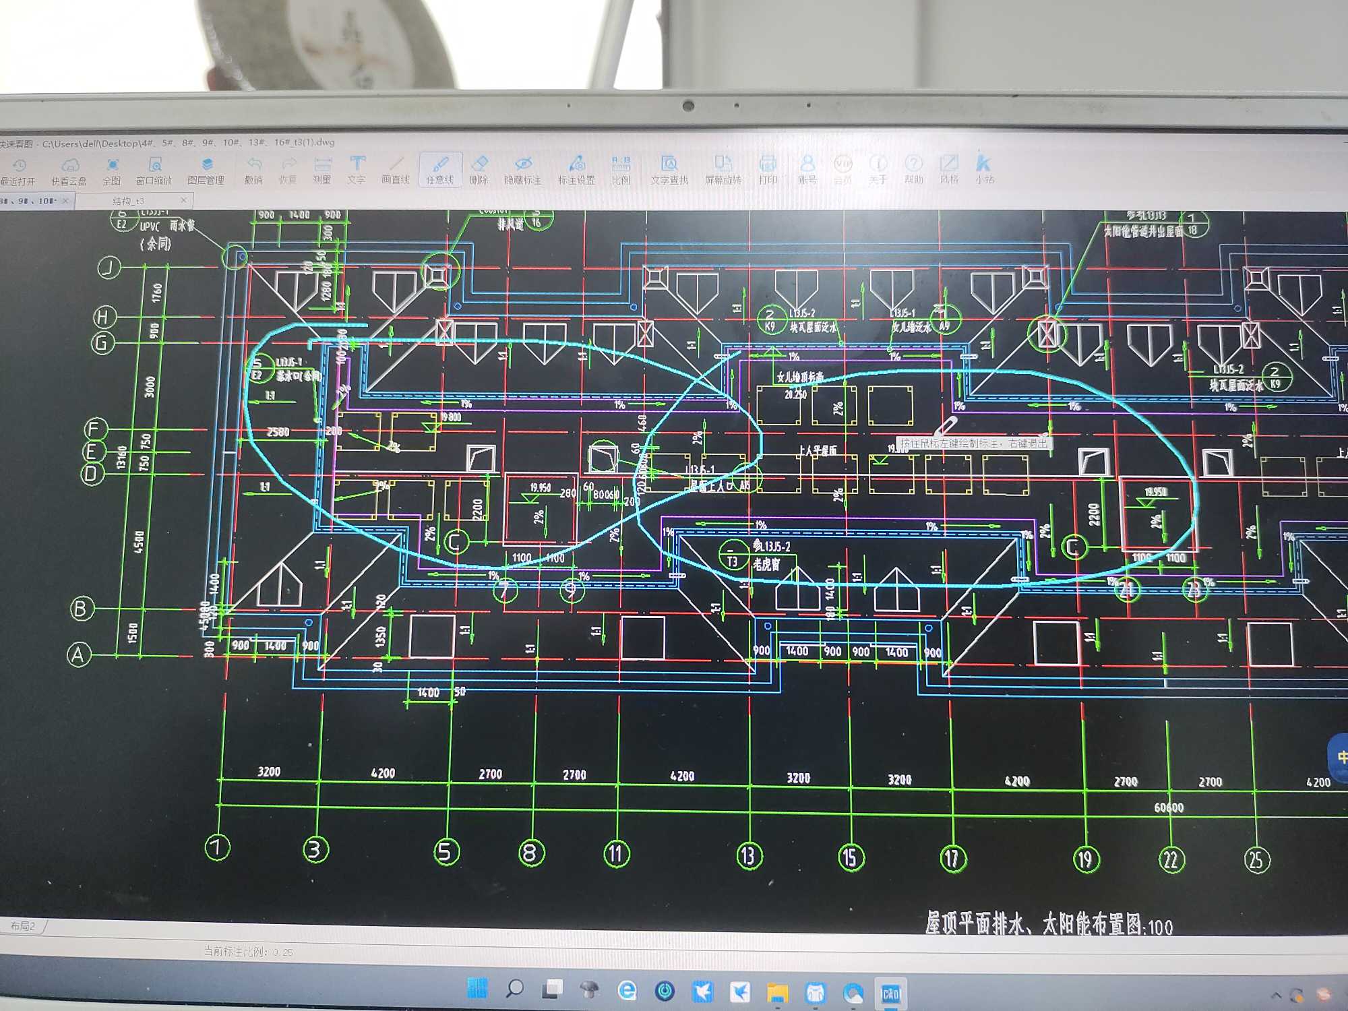Switch to the 布局2 layout tab
This screenshot has height=1011, width=1348.
click(x=23, y=926)
